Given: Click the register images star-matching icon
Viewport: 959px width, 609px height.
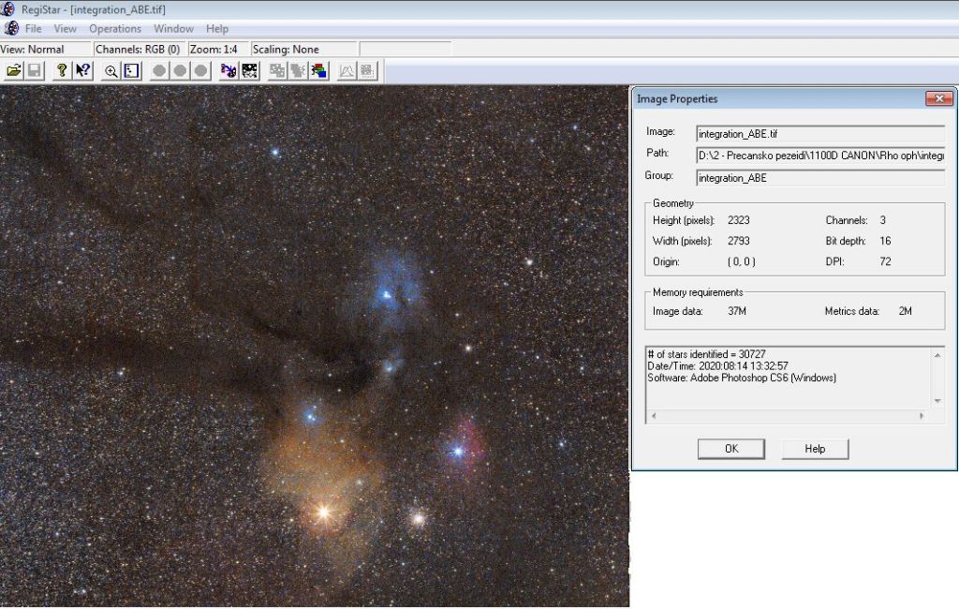Looking at the screenshot, I should coord(229,70).
